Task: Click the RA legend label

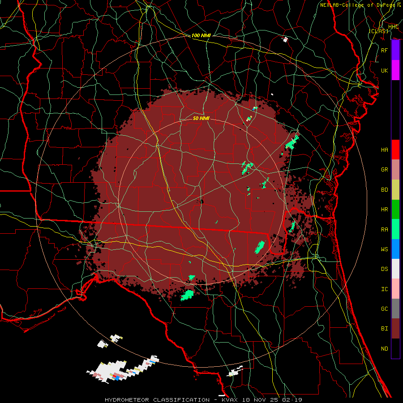Action: pos(384,229)
